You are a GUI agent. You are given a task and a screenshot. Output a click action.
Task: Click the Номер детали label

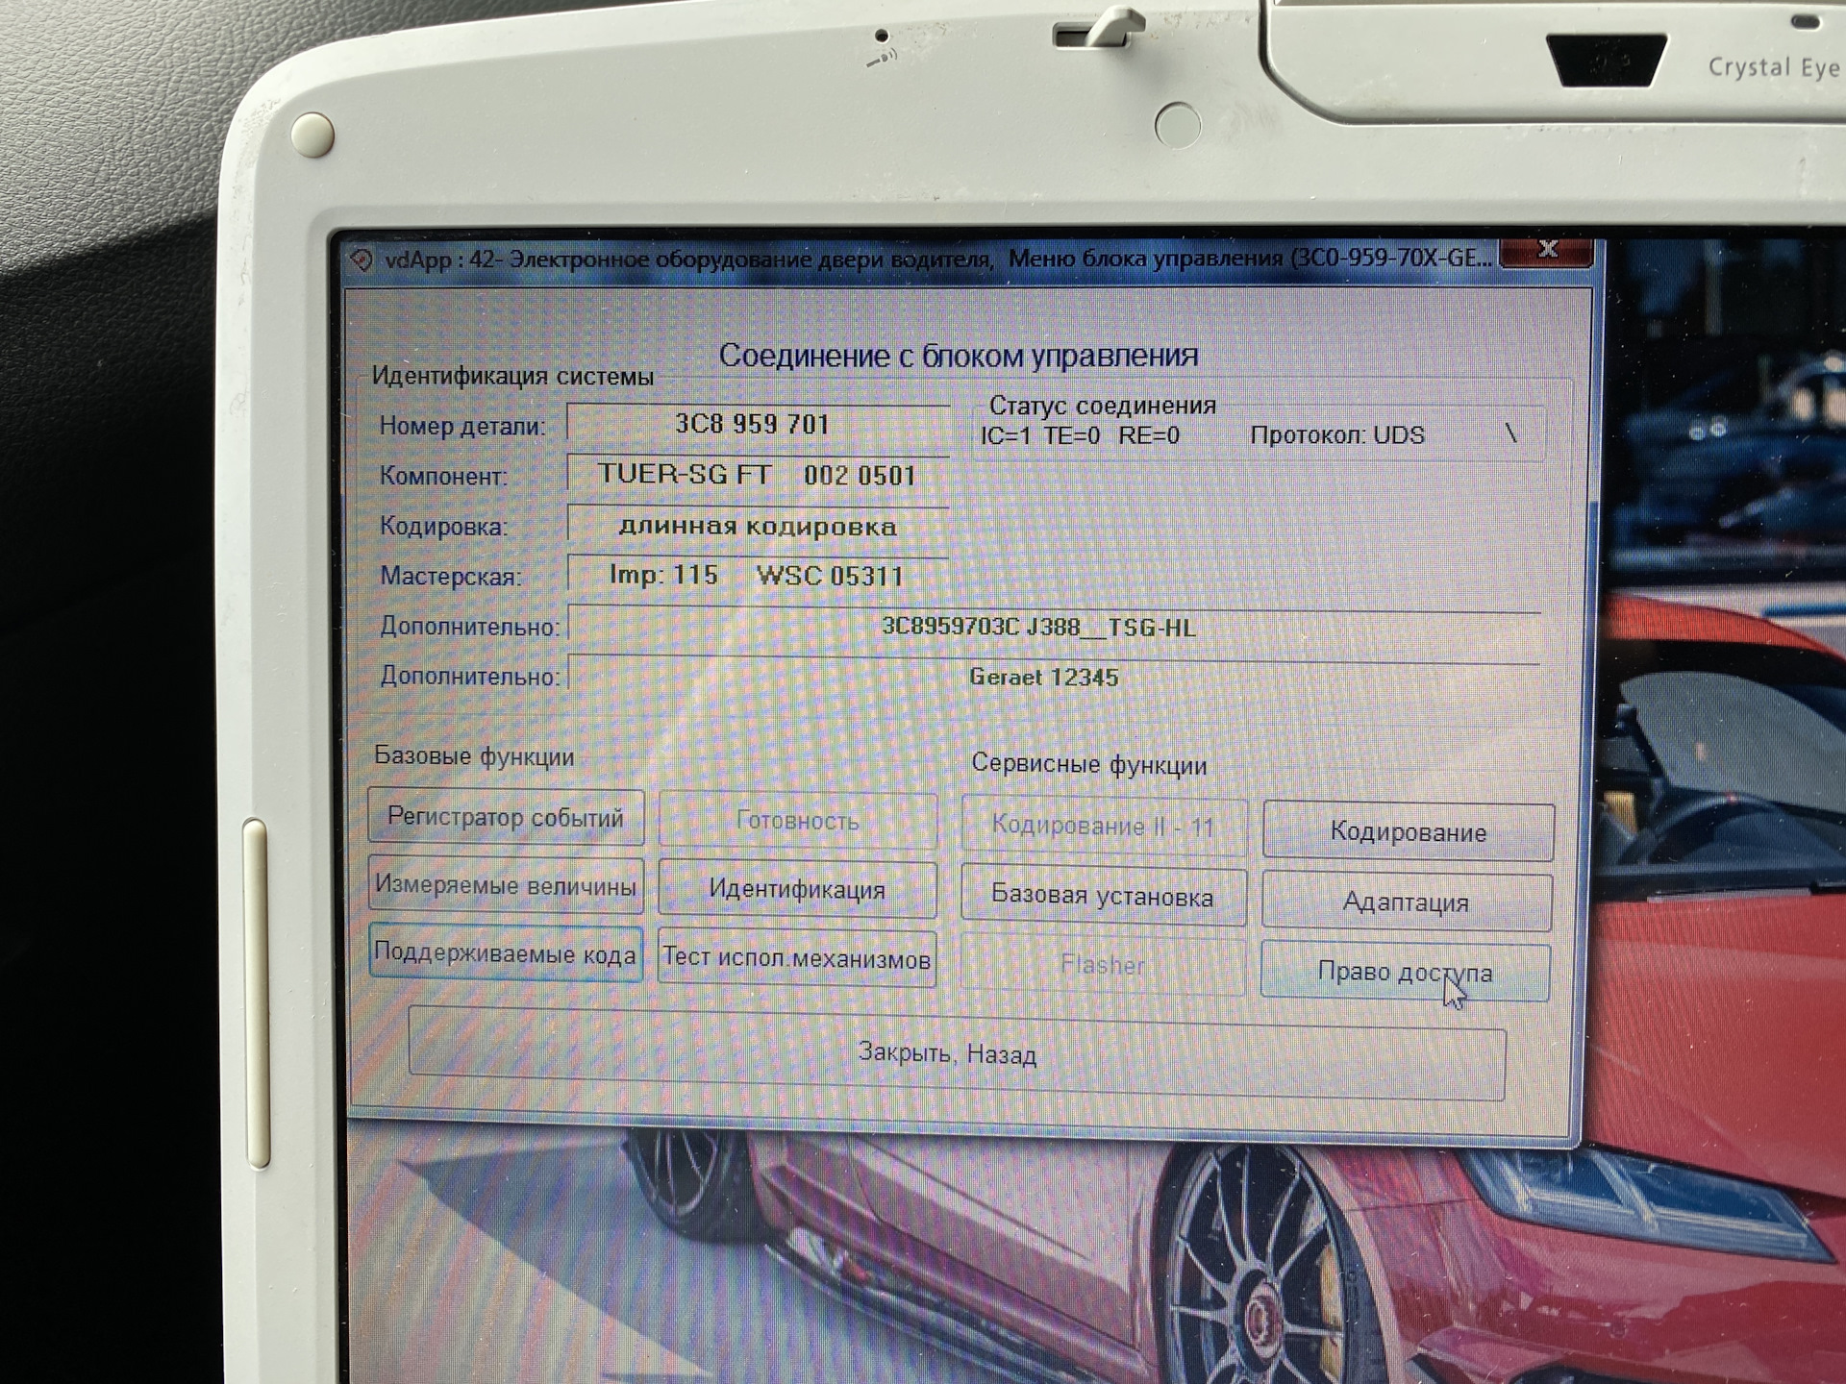point(462,426)
